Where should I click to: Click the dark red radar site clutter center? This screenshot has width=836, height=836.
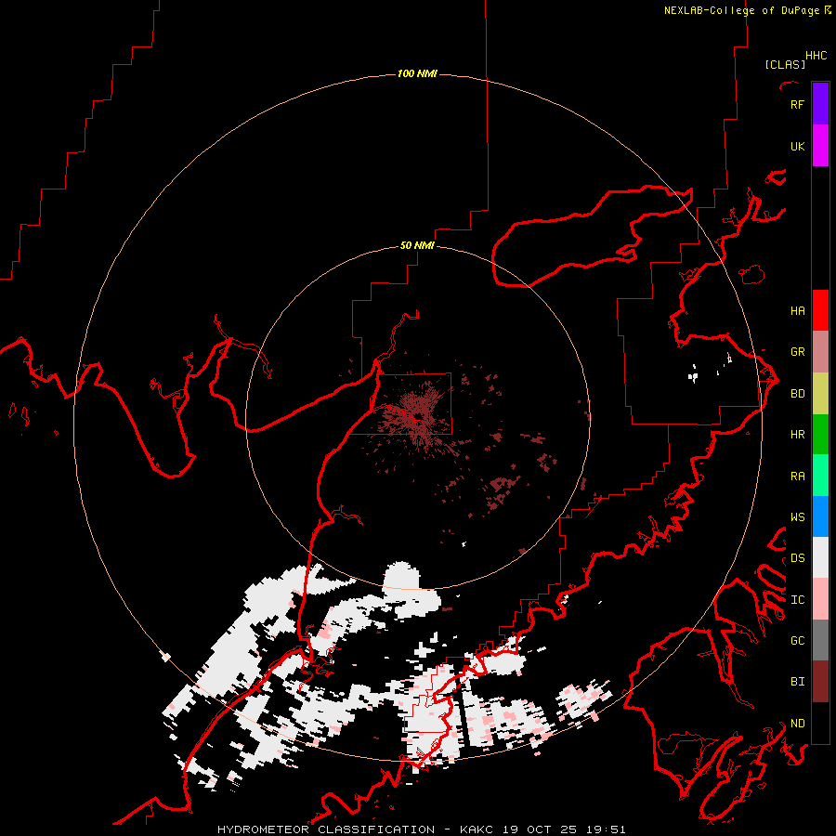click(x=419, y=416)
